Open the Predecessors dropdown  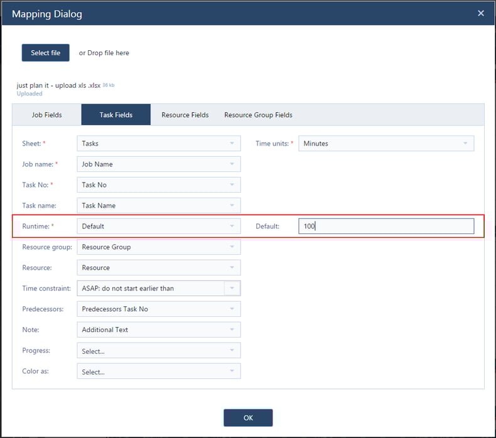point(158,309)
